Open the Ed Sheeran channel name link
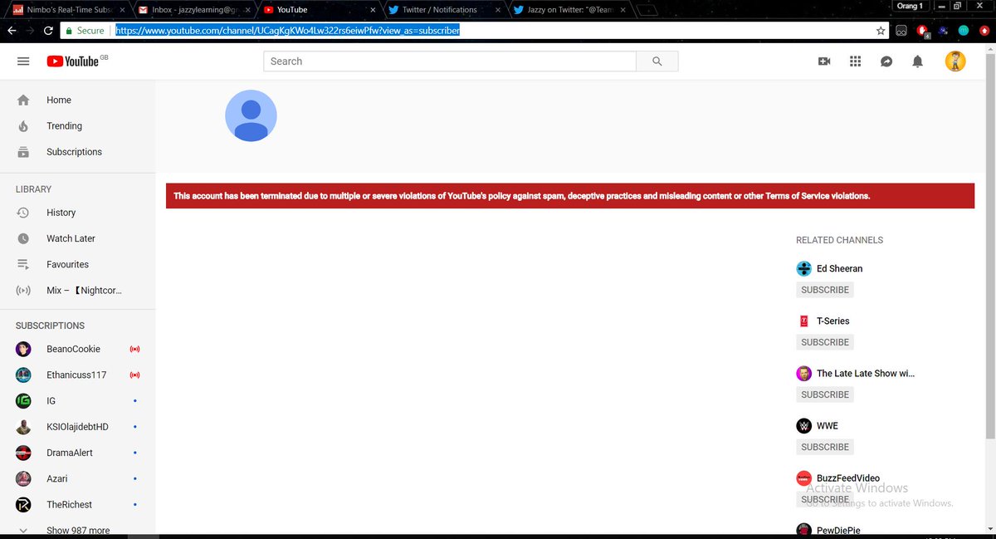This screenshot has height=539, width=996. pyautogui.click(x=839, y=268)
